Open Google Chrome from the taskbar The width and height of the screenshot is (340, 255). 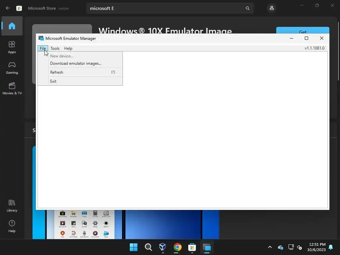[x=177, y=247]
